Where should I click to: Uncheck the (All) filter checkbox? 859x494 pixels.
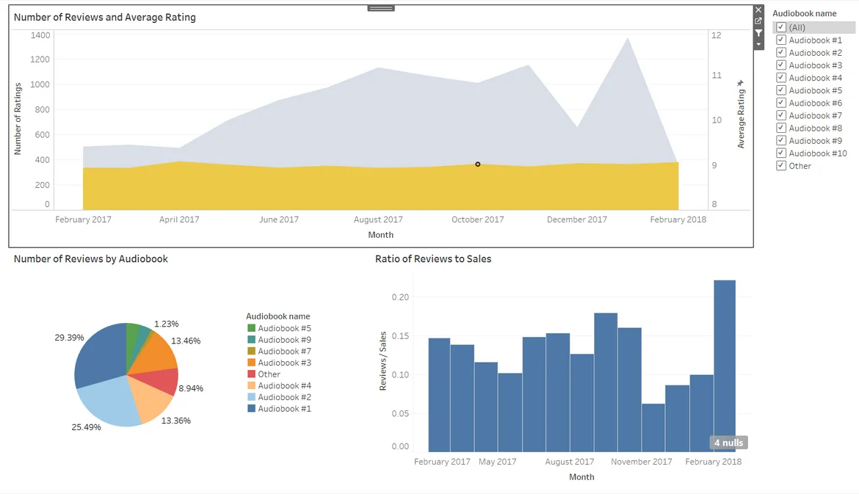click(781, 27)
